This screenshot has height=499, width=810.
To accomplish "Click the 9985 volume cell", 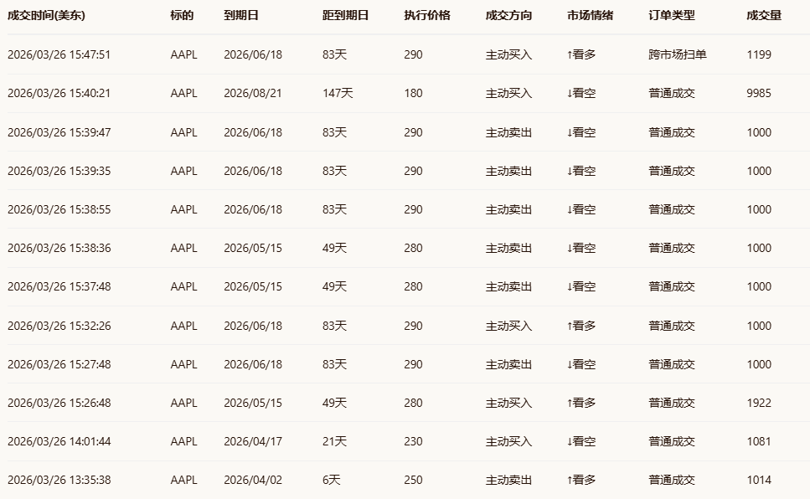I will click(x=759, y=93).
